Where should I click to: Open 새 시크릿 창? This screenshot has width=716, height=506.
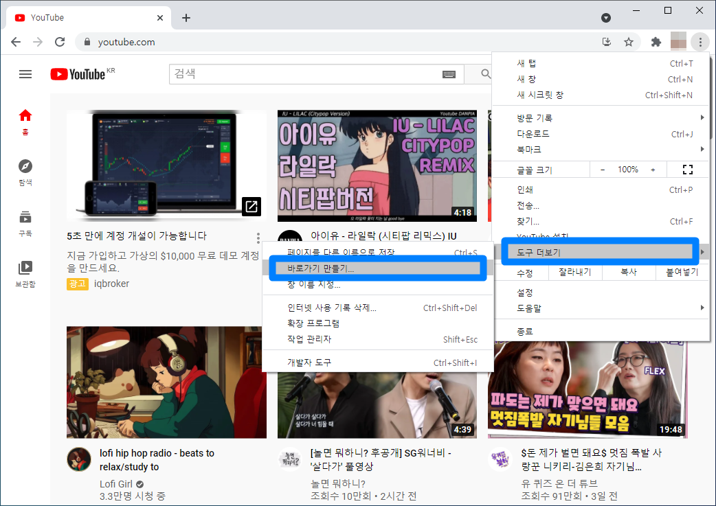602,95
